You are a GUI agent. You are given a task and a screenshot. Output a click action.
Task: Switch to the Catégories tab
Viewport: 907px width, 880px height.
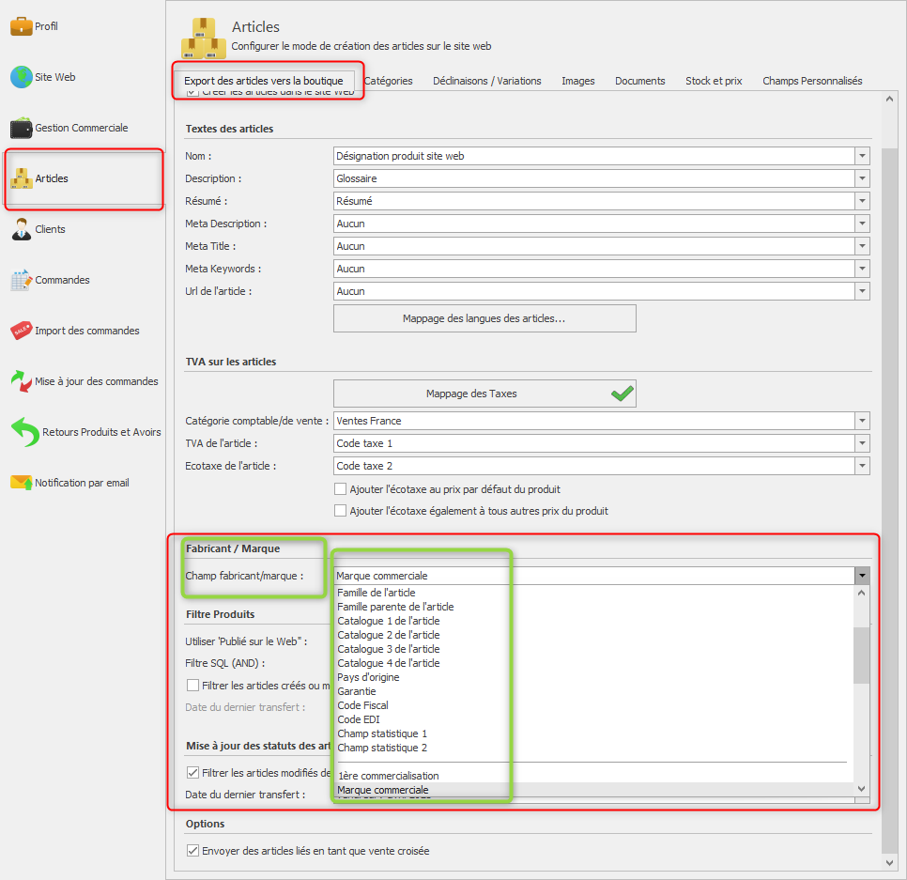[389, 81]
